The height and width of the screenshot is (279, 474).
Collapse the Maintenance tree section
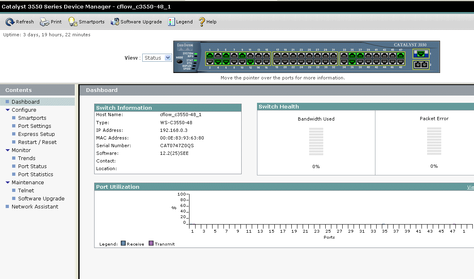pos(8,182)
